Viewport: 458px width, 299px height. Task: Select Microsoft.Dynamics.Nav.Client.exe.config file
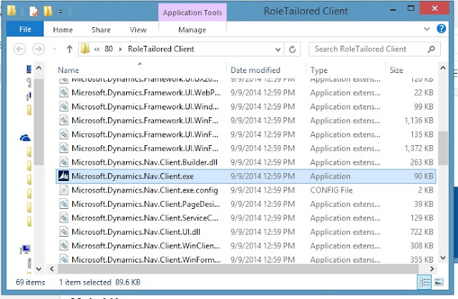click(245, 190)
